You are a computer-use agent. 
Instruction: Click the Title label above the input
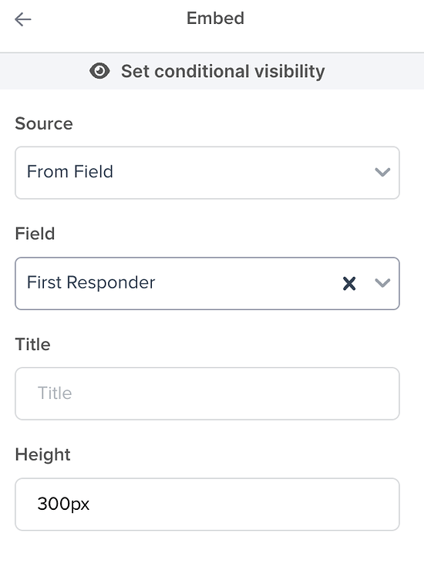(32, 345)
